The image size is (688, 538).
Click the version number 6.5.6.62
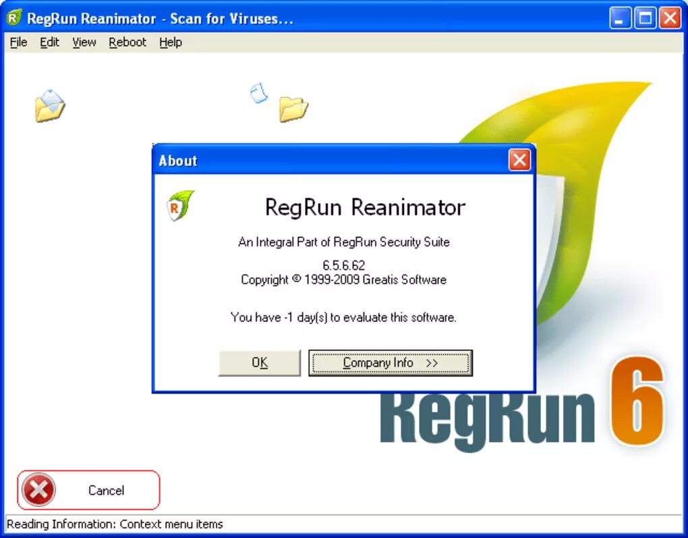[343, 265]
